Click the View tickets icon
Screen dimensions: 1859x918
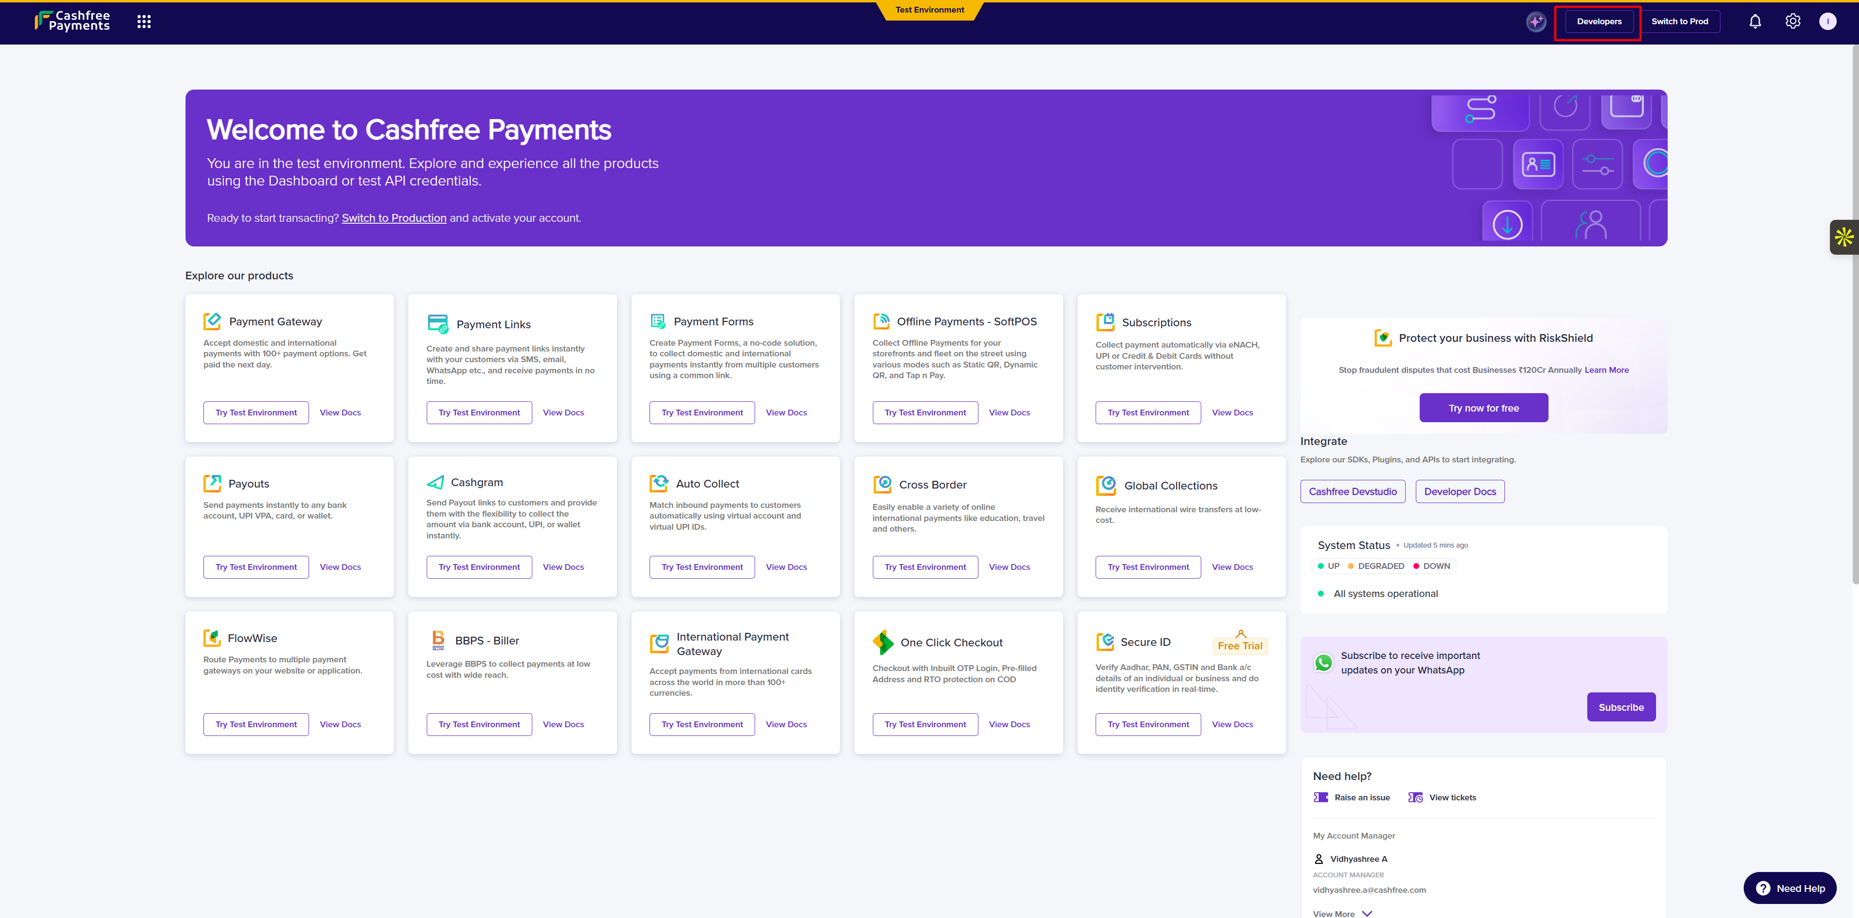(x=1415, y=797)
